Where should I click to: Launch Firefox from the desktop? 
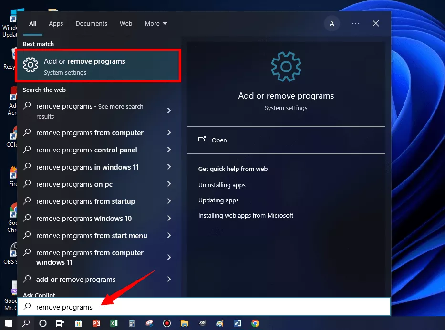click(12, 171)
